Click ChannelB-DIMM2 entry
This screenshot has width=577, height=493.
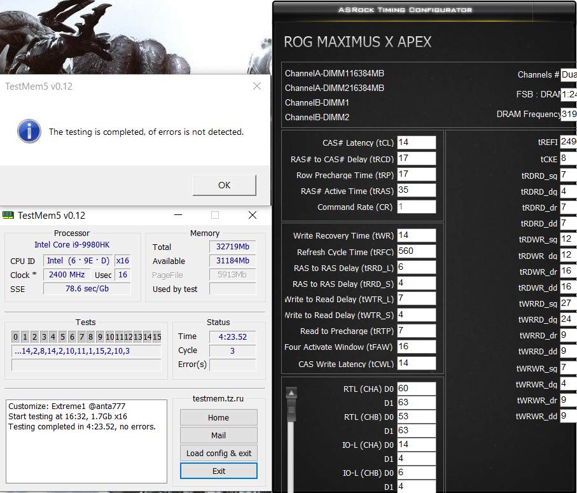coord(317,117)
